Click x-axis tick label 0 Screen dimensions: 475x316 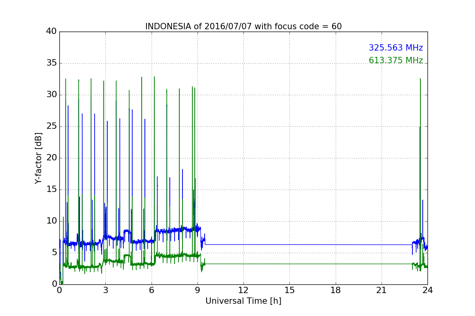click(x=59, y=290)
